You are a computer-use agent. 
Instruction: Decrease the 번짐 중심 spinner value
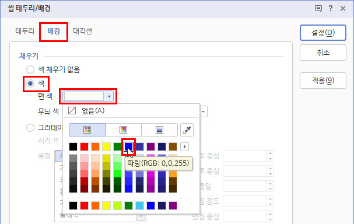click(270, 219)
